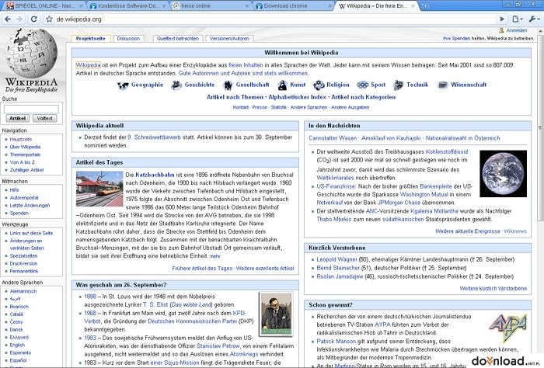Open the Religion portal icon

tap(318, 85)
